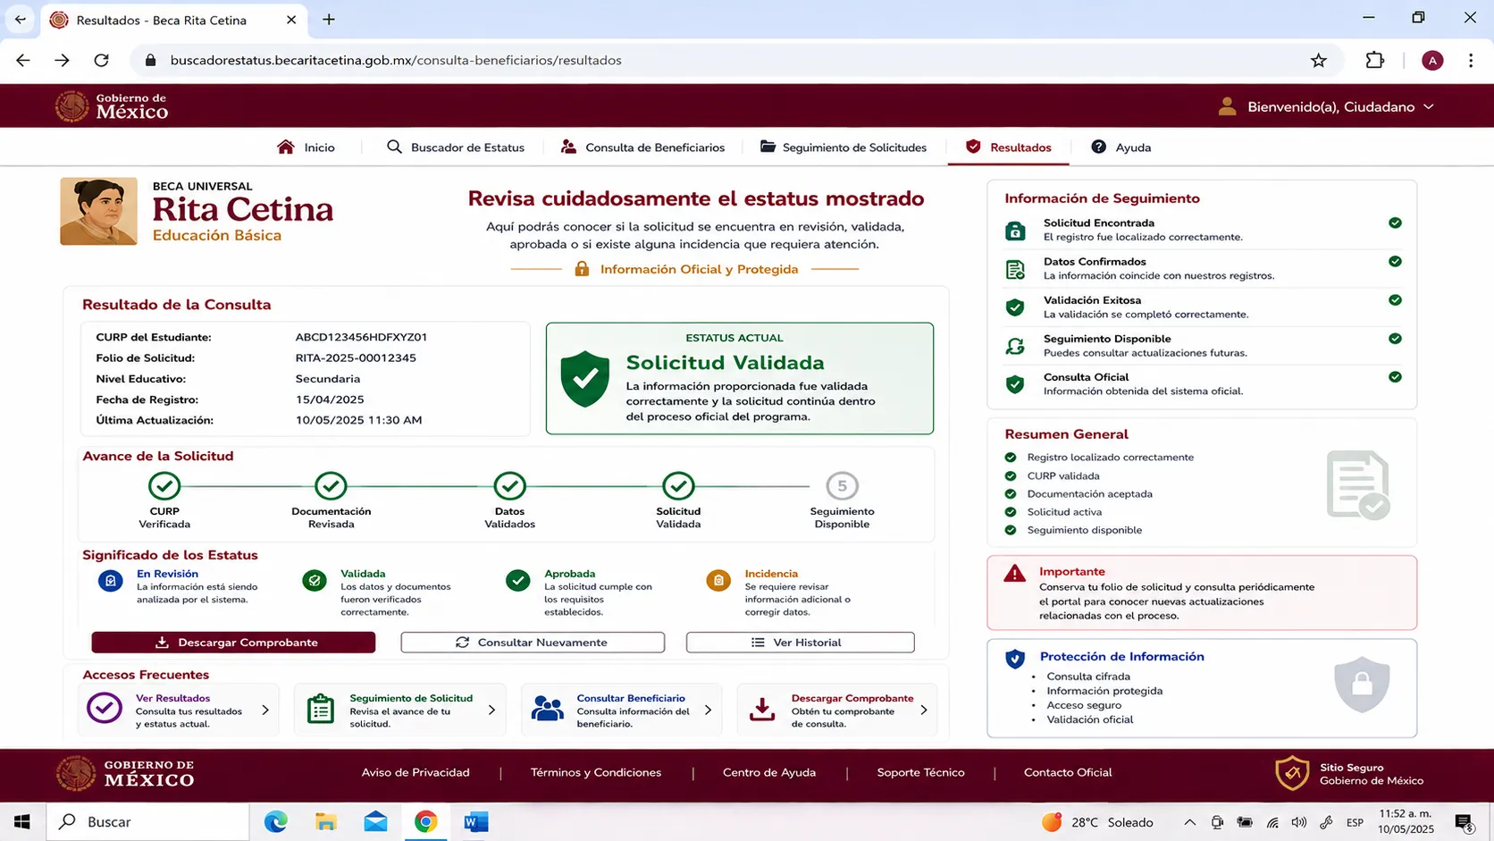Viewport: 1494px width, 841px height.
Task: Open the Ayuda tab
Action: tap(1121, 147)
